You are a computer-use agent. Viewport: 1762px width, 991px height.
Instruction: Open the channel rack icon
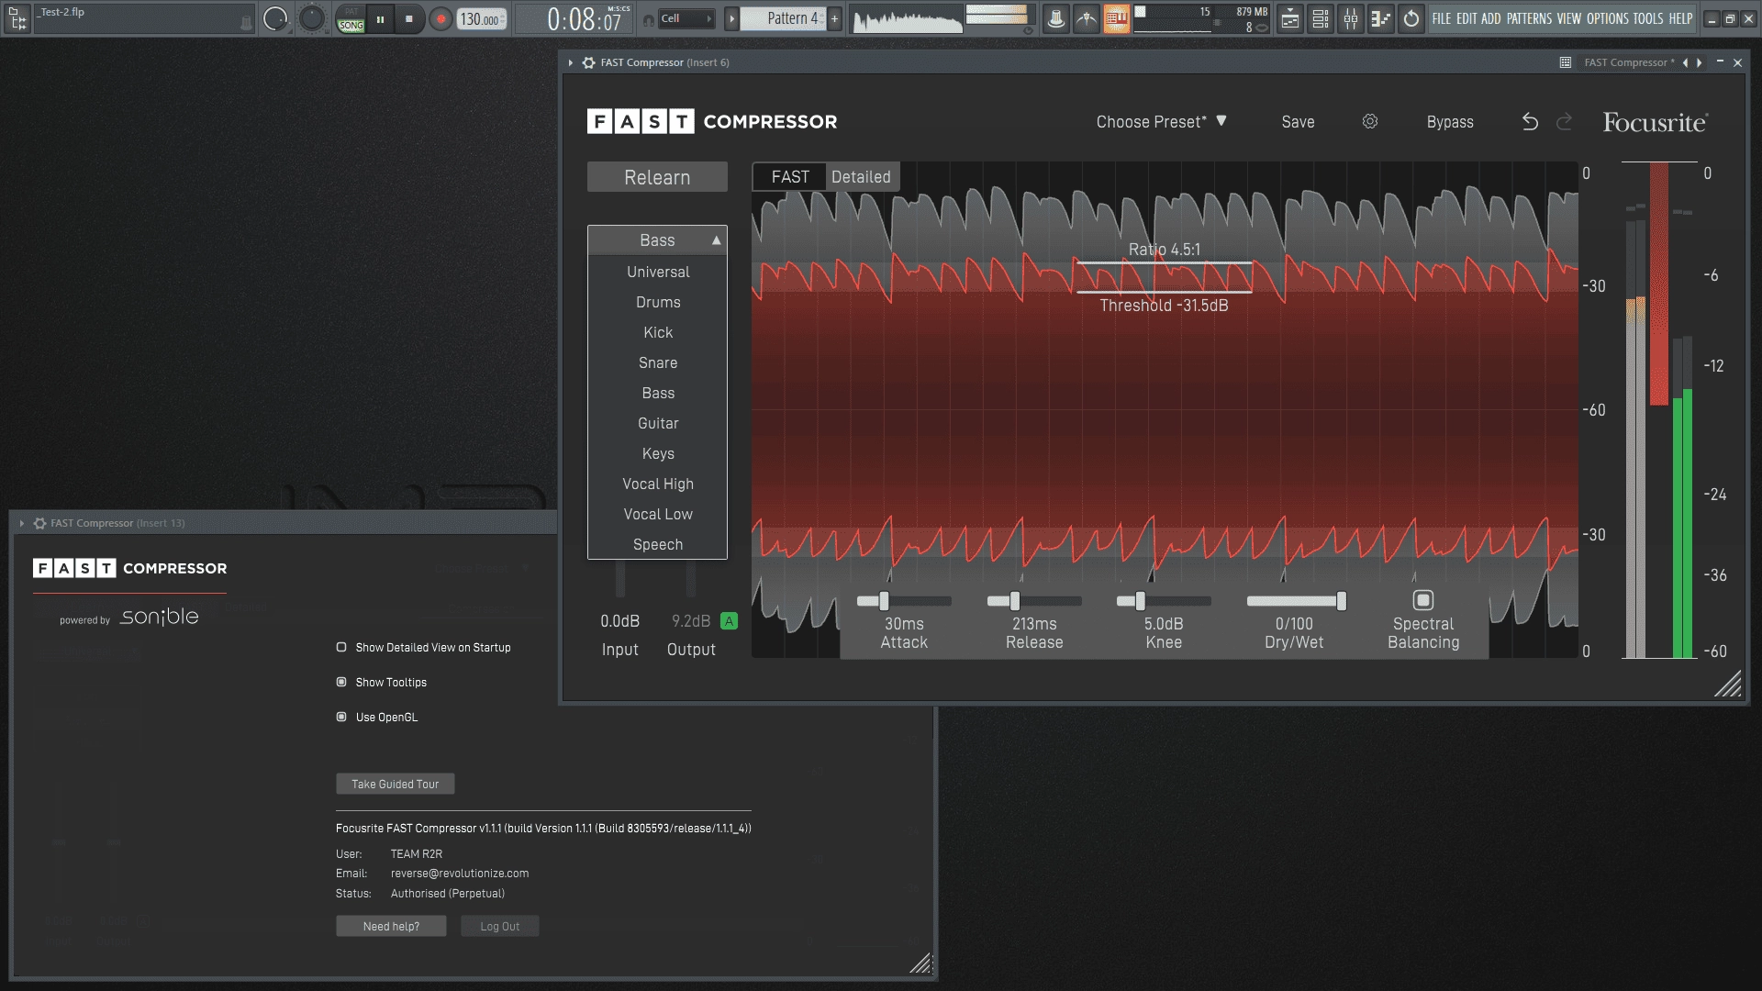point(1321,18)
